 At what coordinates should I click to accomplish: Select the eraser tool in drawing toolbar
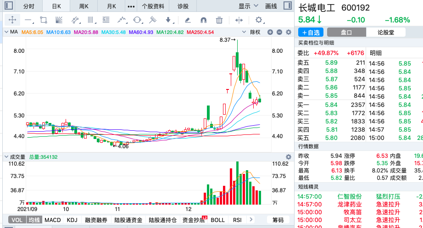187,20
